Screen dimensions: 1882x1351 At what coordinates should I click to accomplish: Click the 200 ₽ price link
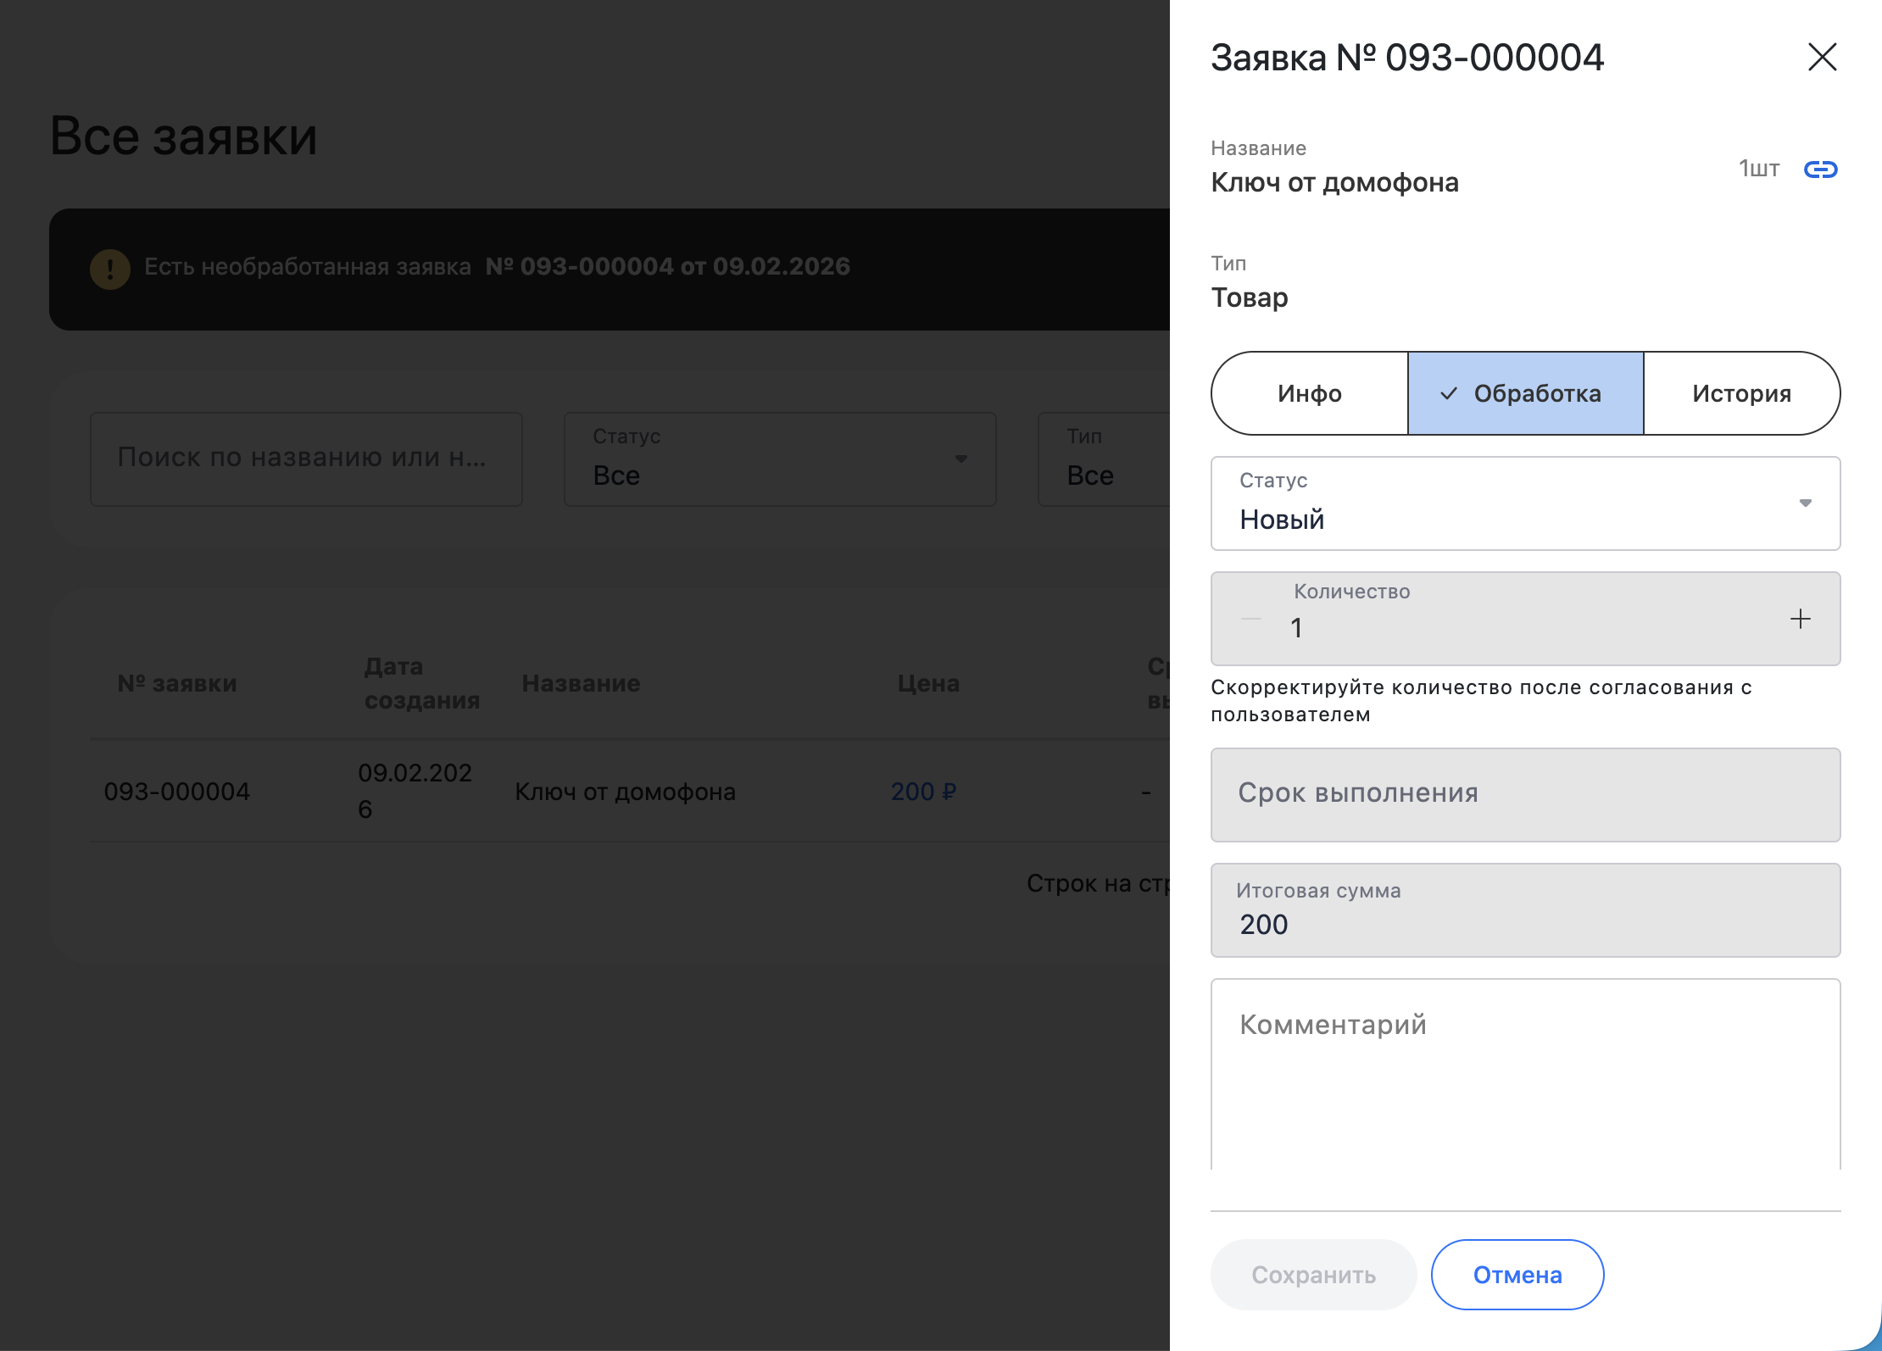923,792
